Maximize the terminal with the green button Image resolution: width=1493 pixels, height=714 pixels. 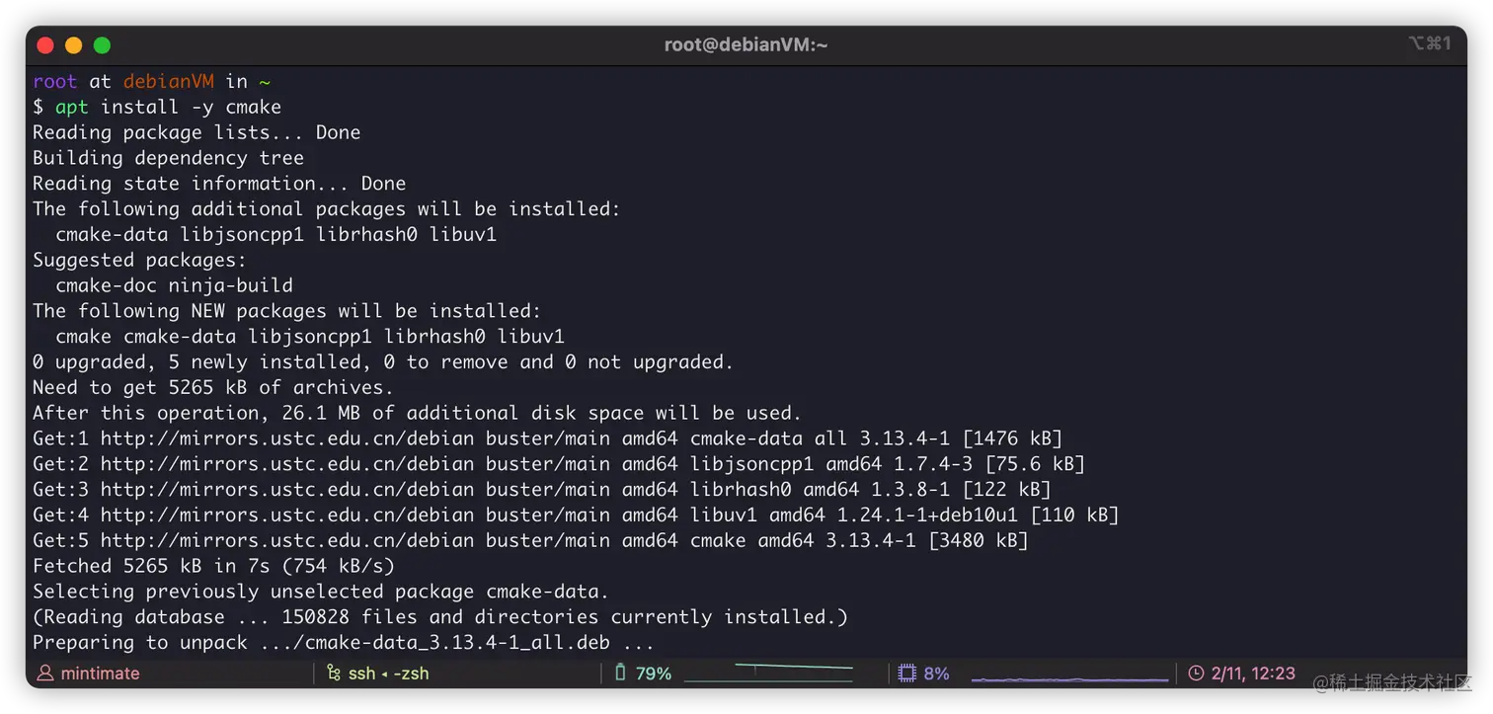(x=102, y=44)
